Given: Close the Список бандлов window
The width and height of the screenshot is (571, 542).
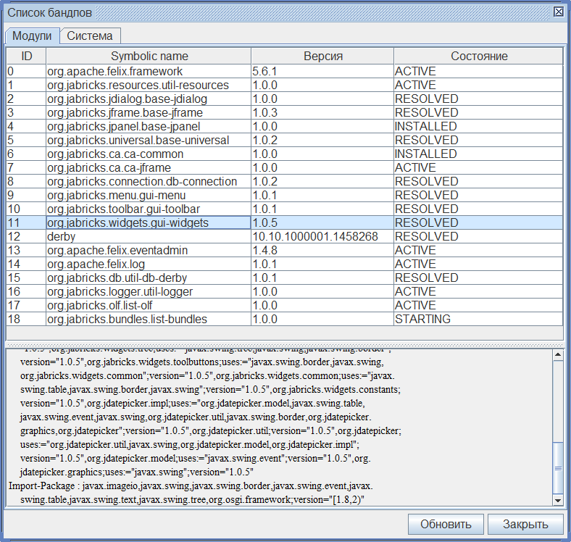Looking at the screenshot, I should 559,12.
